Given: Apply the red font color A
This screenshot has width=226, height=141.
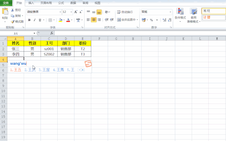Looking at the screenshot, I should (68, 20).
